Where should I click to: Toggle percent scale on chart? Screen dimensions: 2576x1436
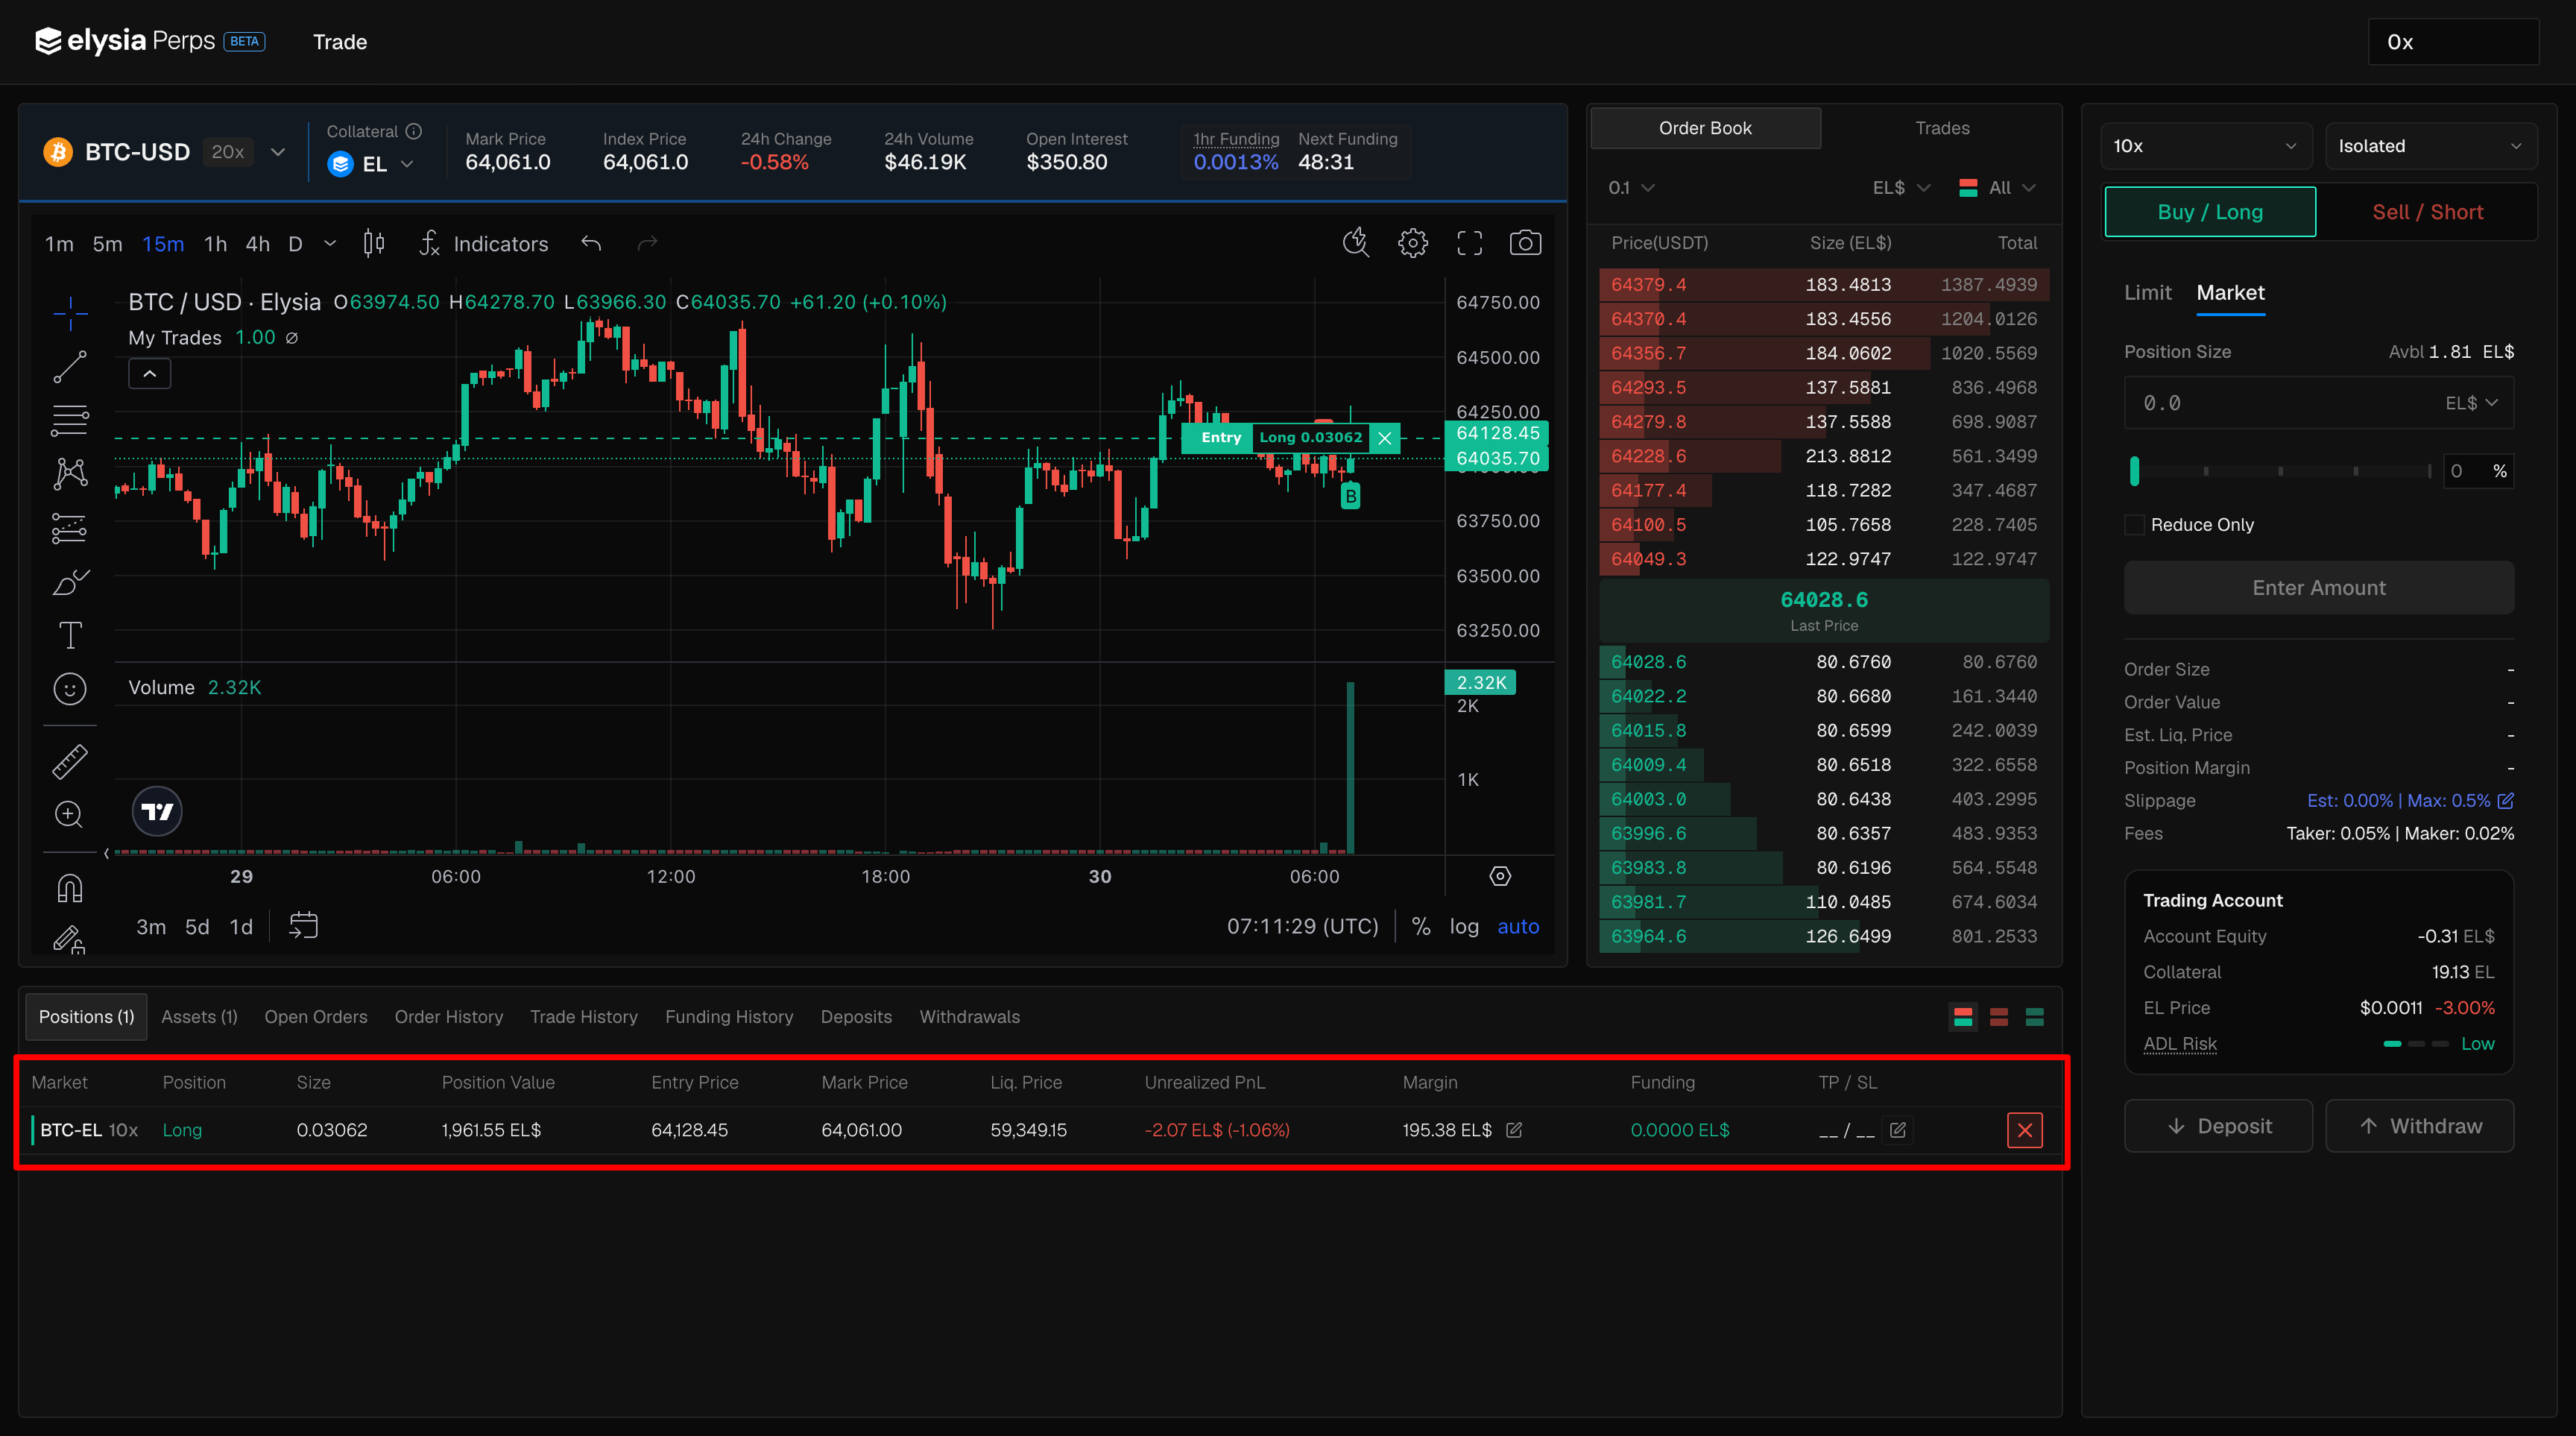pyautogui.click(x=1421, y=927)
